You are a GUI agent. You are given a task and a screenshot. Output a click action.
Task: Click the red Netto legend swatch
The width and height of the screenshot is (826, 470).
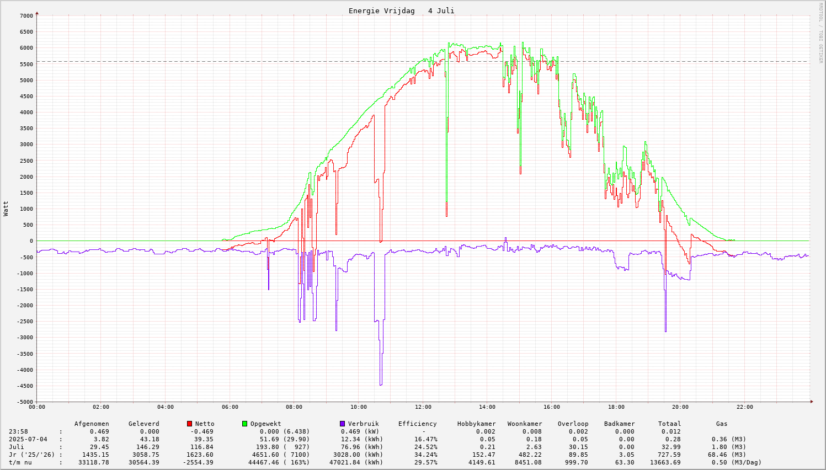[x=190, y=424]
